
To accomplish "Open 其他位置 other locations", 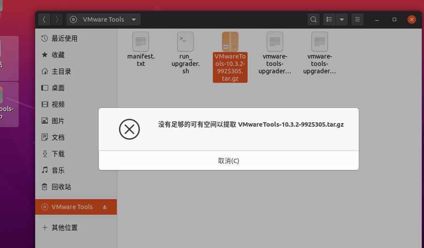I will [x=76, y=228].
